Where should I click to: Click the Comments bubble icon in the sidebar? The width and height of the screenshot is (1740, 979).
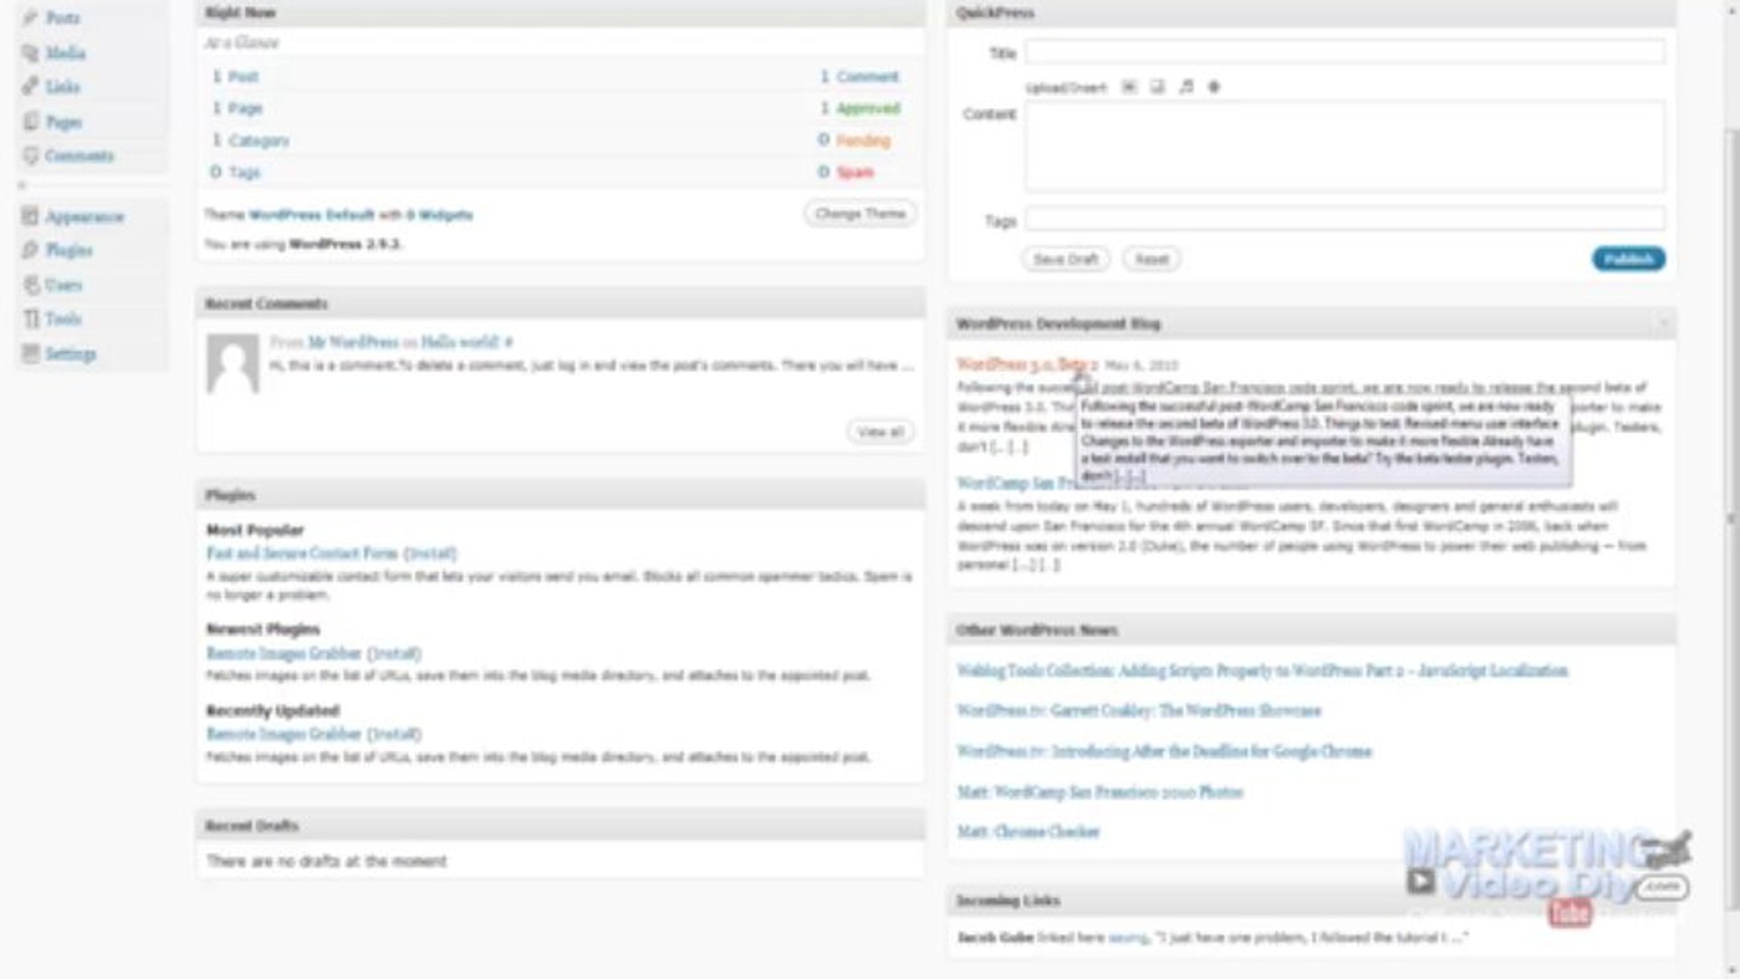point(30,155)
